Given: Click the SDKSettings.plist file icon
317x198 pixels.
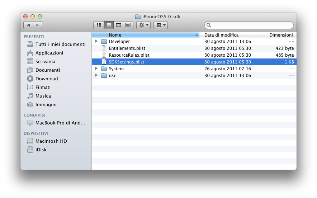Looking at the screenshot, I should pyautogui.click(x=104, y=62).
